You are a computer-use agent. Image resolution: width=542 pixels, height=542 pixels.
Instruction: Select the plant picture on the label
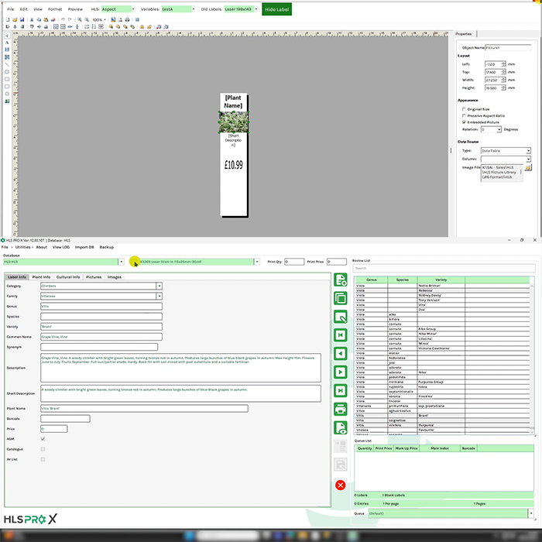(233, 122)
